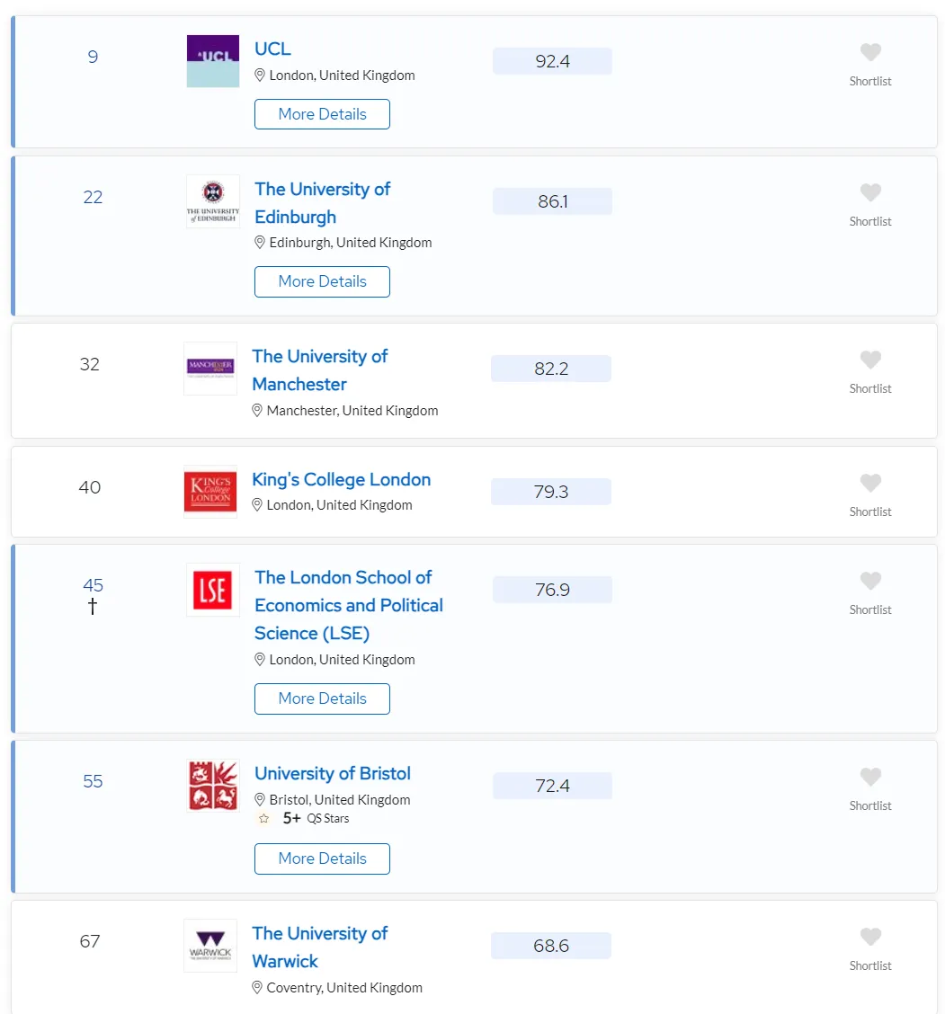Open More Details for University of Bristol
The width and height of the screenshot is (945, 1014).
point(322,858)
